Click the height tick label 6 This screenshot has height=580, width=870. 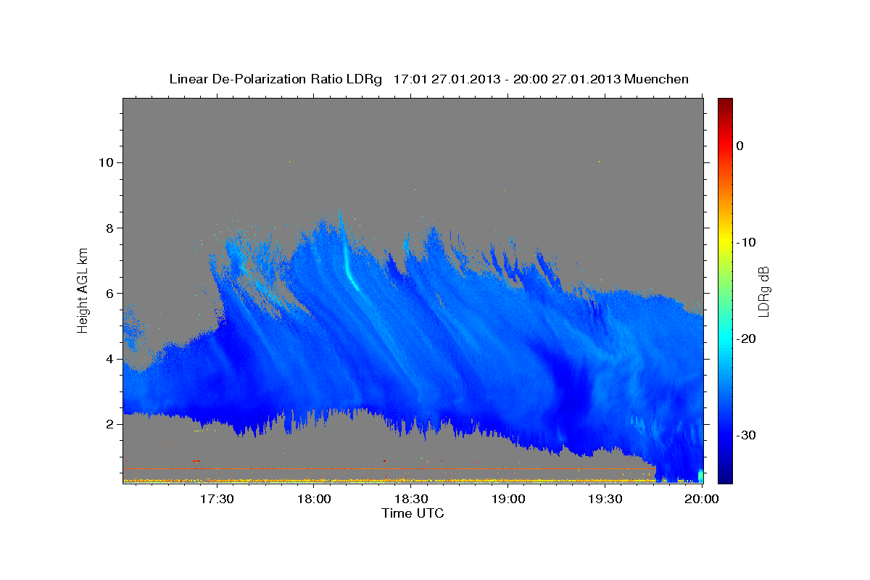click(x=112, y=293)
